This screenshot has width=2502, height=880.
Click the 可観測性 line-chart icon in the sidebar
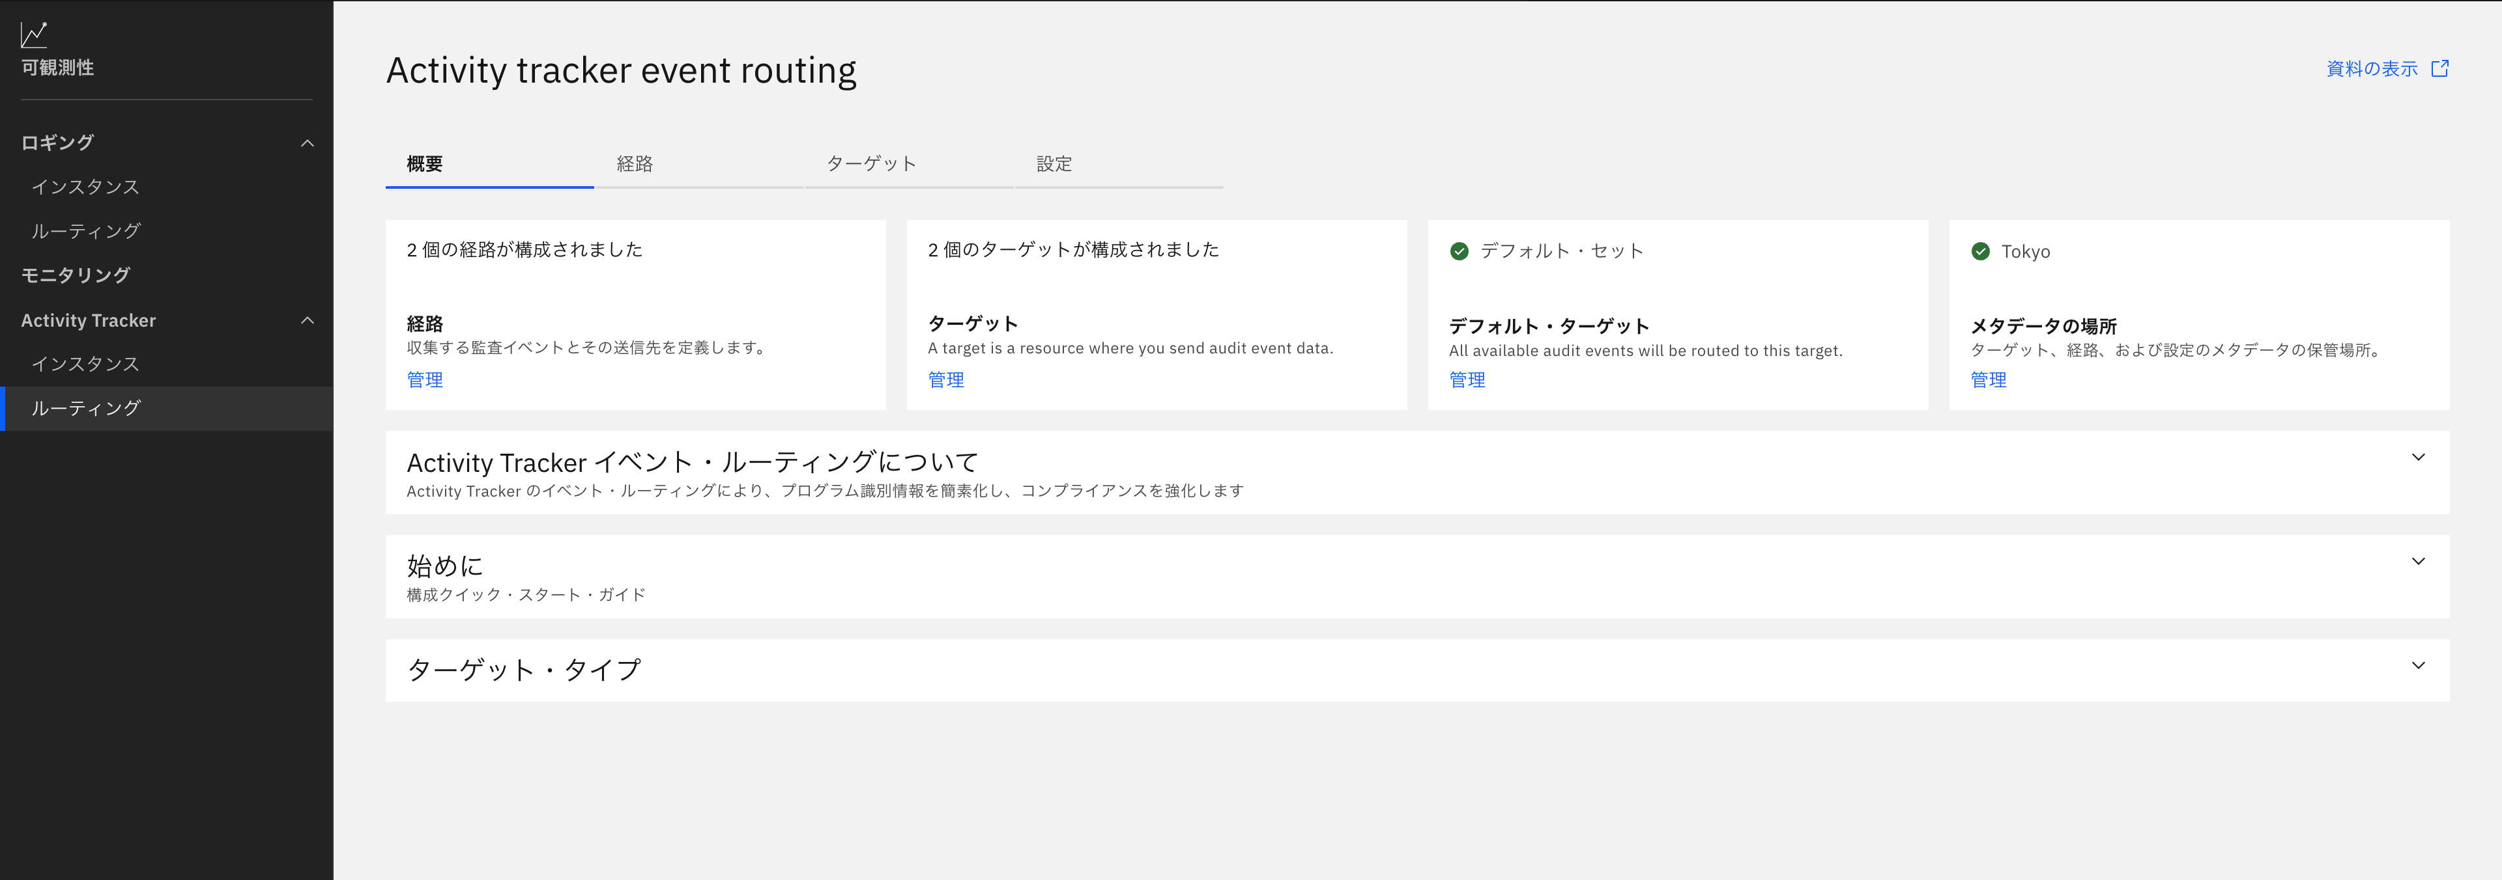click(34, 34)
